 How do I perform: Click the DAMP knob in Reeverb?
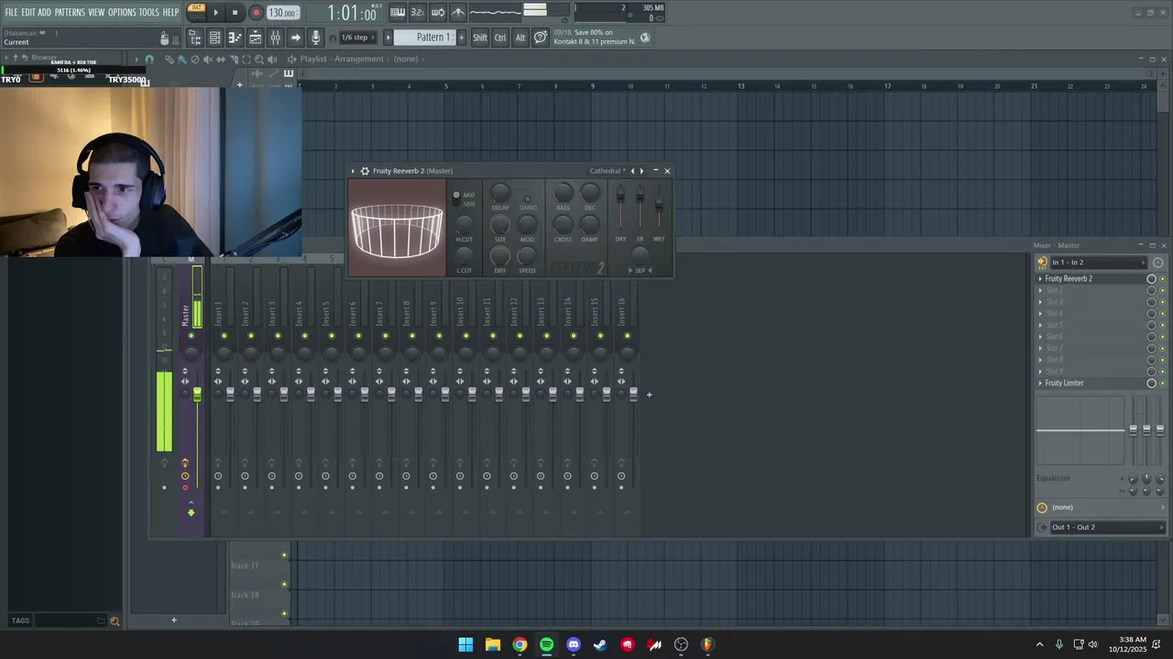589,224
